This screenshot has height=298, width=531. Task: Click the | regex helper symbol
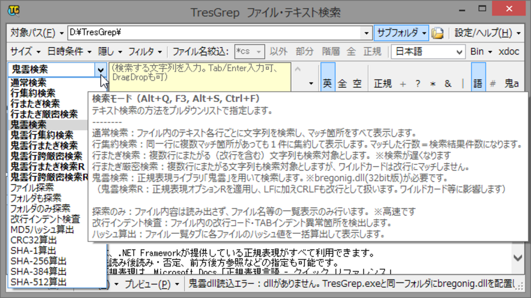(463, 84)
